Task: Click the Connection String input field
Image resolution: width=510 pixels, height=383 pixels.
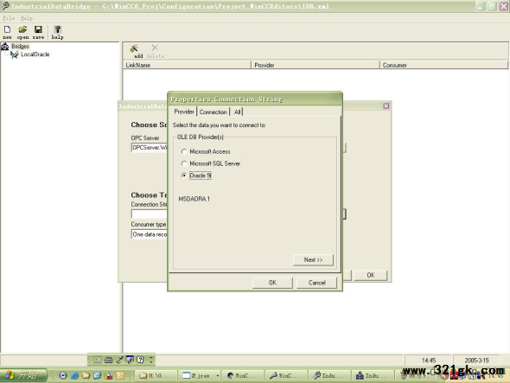Action: tap(149, 214)
